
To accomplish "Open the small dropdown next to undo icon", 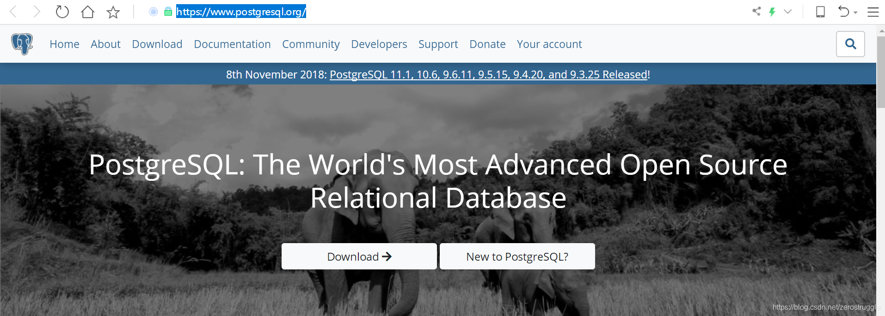I will [855, 12].
